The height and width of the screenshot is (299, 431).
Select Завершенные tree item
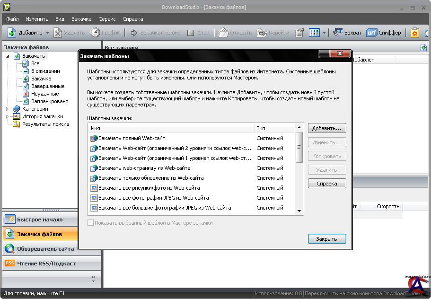pos(48,86)
